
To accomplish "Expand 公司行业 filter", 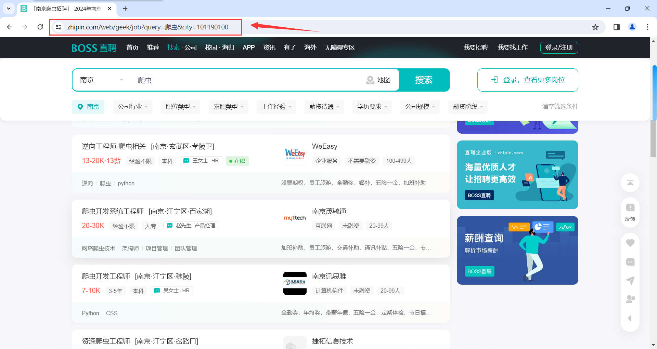I will pos(133,107).
